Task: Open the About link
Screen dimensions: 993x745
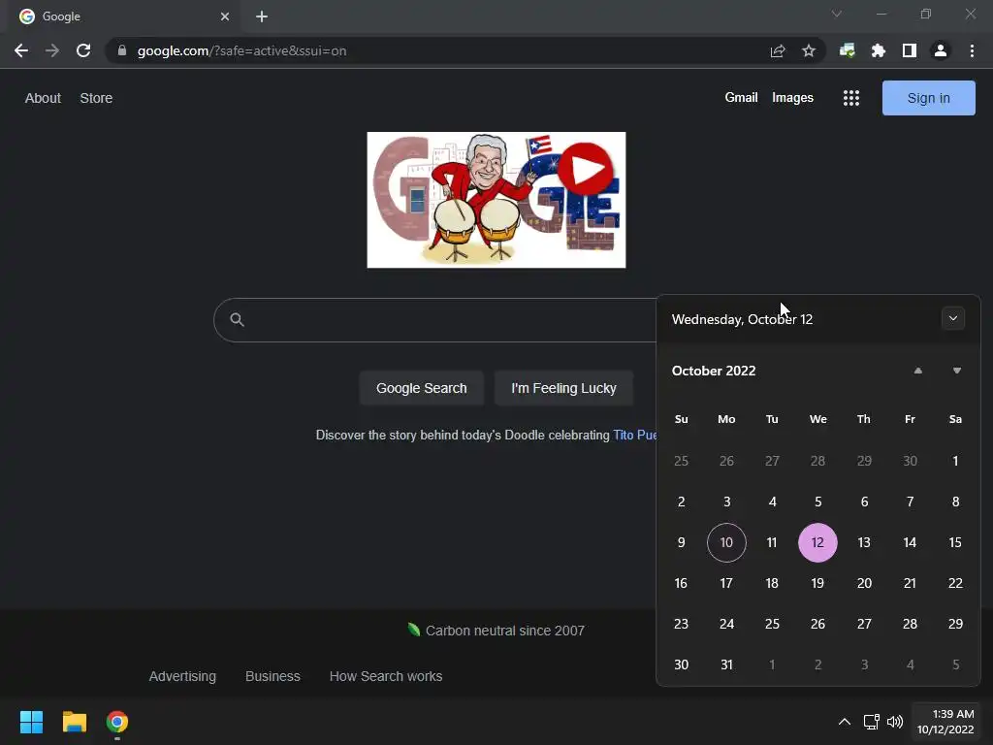Action: click(43, 98)
